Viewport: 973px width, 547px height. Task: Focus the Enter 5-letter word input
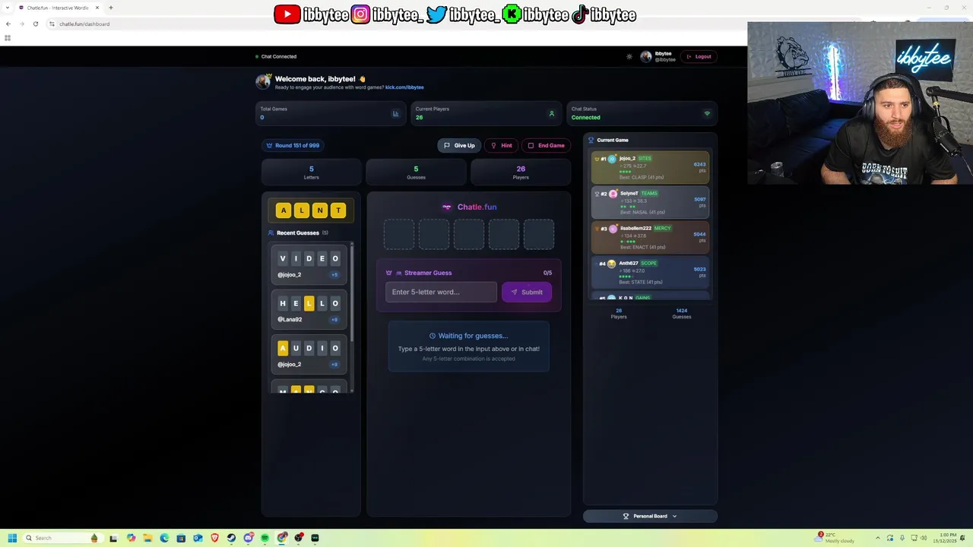tap(441, 292)
